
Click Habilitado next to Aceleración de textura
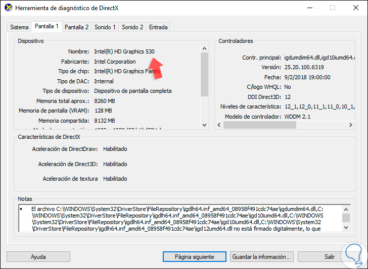[x=115, y=179]
